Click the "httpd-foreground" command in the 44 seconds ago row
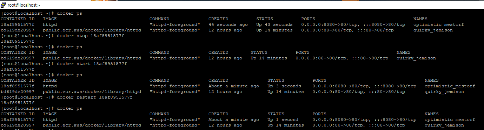The height and width of the screenshot is (130, 484). click(175, 24)
